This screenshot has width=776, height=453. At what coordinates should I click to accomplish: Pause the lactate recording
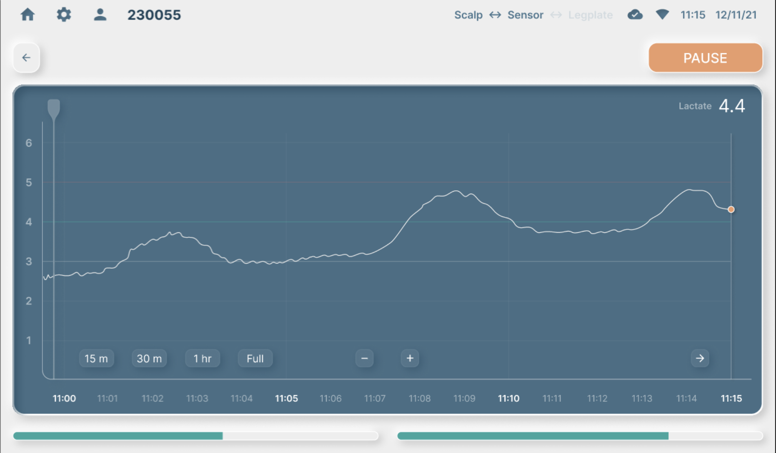tap(705, 58)
